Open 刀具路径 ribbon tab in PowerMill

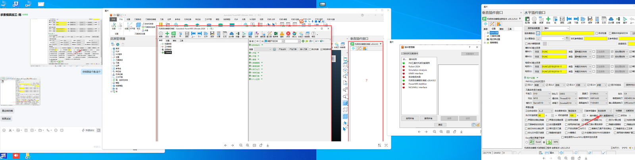tap(137, 19)
